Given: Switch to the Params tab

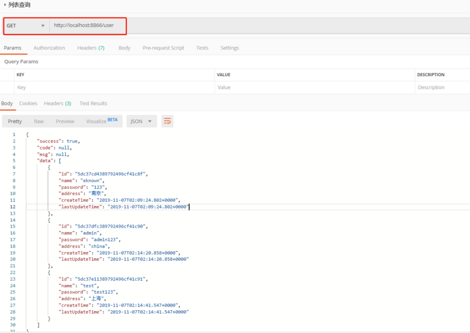Looking at the screenshot, I should pyautogui.click(x=12, y=48).
